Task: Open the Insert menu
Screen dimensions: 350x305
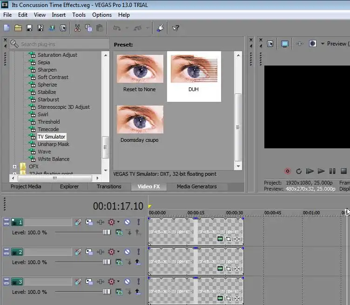Action: [59, 15]
